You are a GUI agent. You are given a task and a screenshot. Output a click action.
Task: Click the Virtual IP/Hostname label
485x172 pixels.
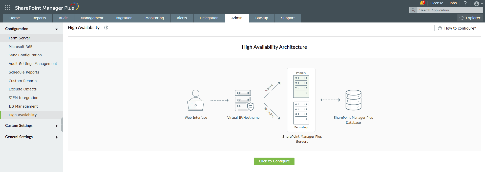[243, 118]
